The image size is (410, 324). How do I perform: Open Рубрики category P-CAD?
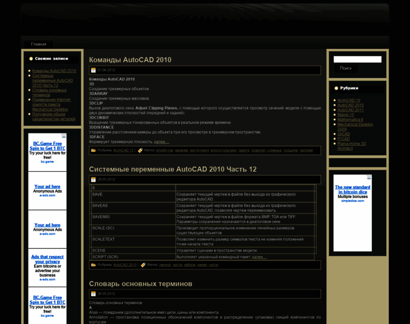(343, 139)
